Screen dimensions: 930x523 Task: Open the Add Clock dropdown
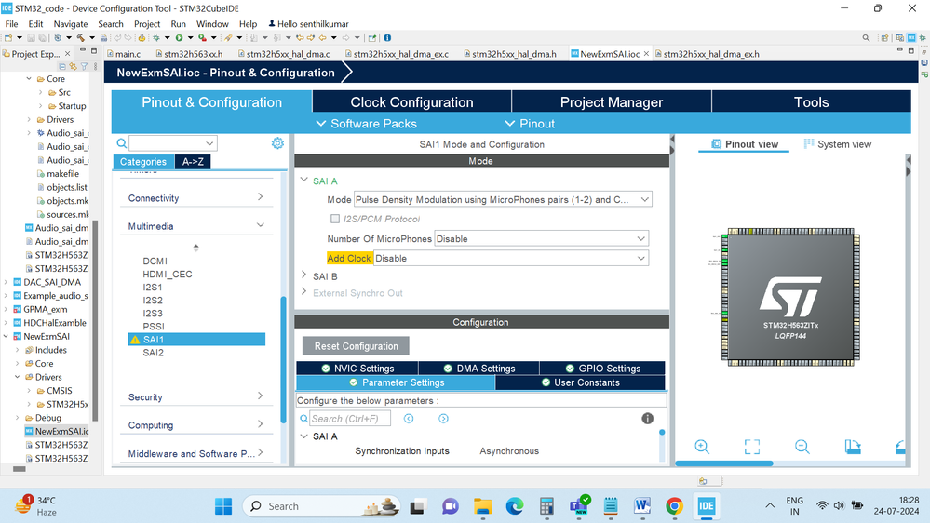pos(511,258)
